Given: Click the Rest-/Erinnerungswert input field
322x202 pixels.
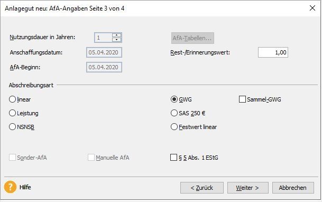Looking at the screenshot, I should point(273,52).
